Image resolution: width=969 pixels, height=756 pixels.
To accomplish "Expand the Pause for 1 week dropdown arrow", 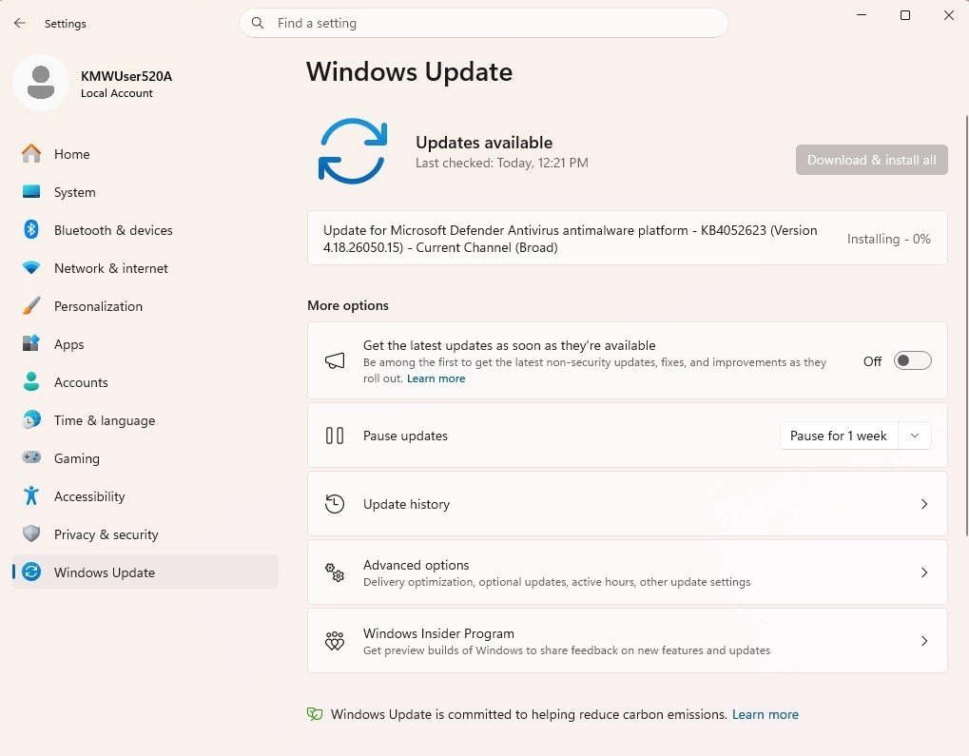I will tap(915, 436).
